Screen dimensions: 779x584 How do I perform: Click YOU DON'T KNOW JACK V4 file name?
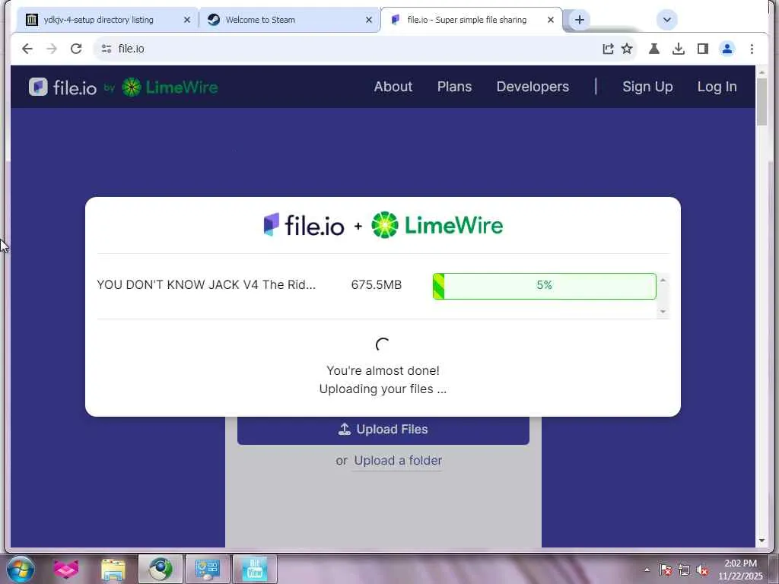point(206,285)
